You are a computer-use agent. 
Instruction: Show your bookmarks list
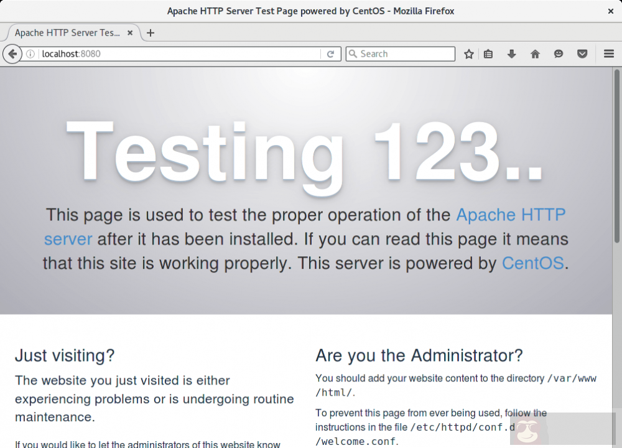[488, 54]
